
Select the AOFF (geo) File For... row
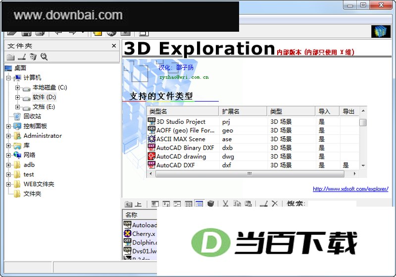click(x=253, y=130)
